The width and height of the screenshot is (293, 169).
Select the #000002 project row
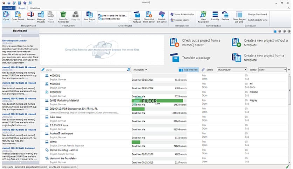[x=164, y=86]
